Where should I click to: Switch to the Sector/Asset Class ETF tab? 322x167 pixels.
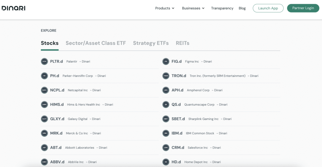[96, 43]
